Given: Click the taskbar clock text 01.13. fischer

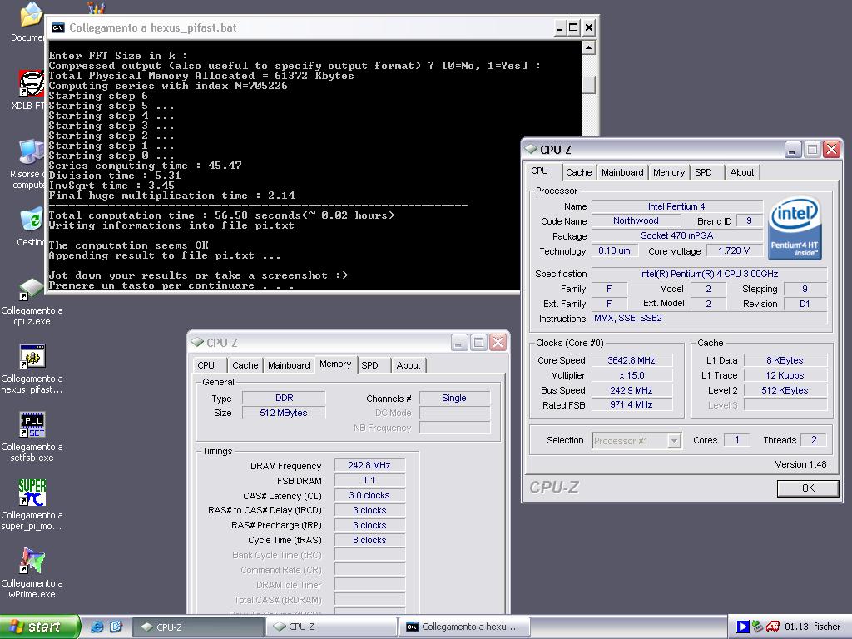Looking at the screenshot, I should (812, 627).
